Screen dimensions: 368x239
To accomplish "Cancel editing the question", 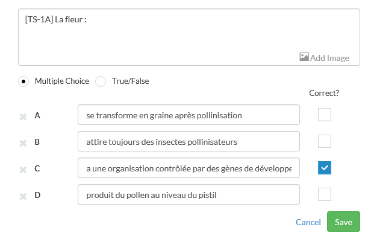I will (308, 222).
